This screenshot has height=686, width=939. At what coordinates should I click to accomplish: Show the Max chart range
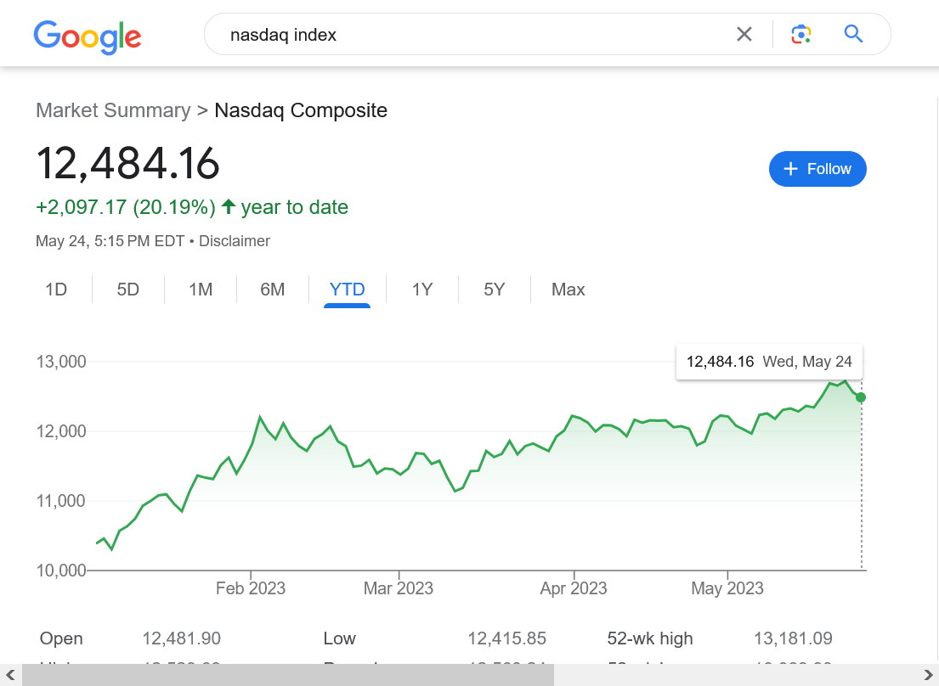click(x=568, y=290)
